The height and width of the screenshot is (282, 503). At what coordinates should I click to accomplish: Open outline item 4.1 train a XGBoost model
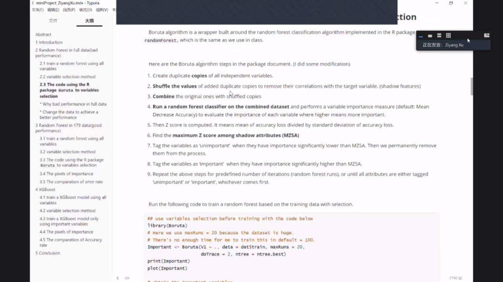[73, 200]
